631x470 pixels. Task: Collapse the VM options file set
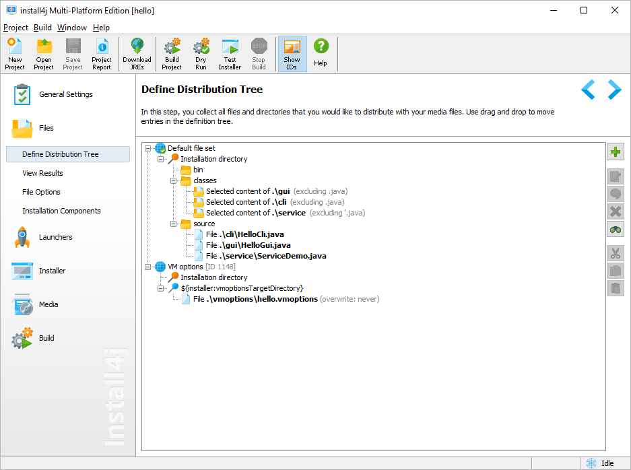[x=148, y=267]
